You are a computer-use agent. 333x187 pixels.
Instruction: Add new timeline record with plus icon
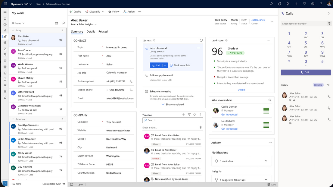pyautogui.click(x=184, y=115)
